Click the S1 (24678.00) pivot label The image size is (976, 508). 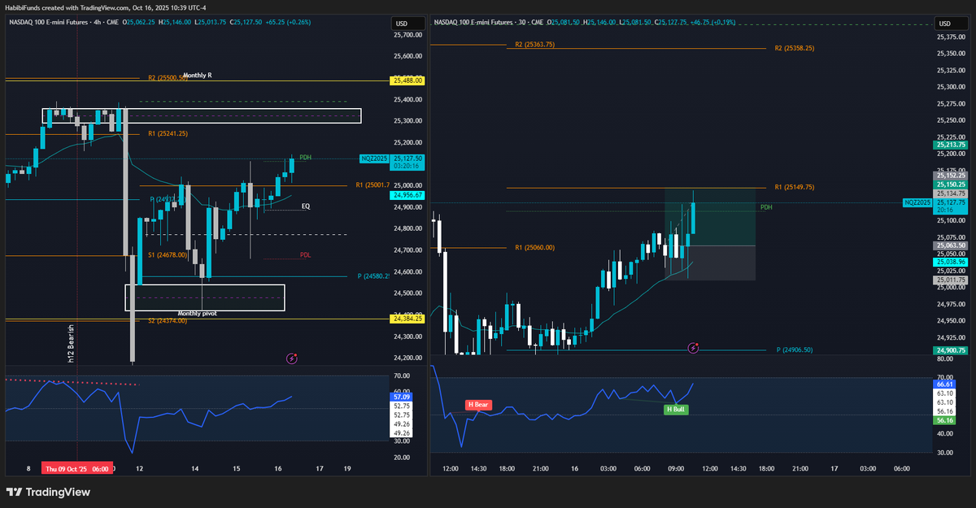(168, 254)
